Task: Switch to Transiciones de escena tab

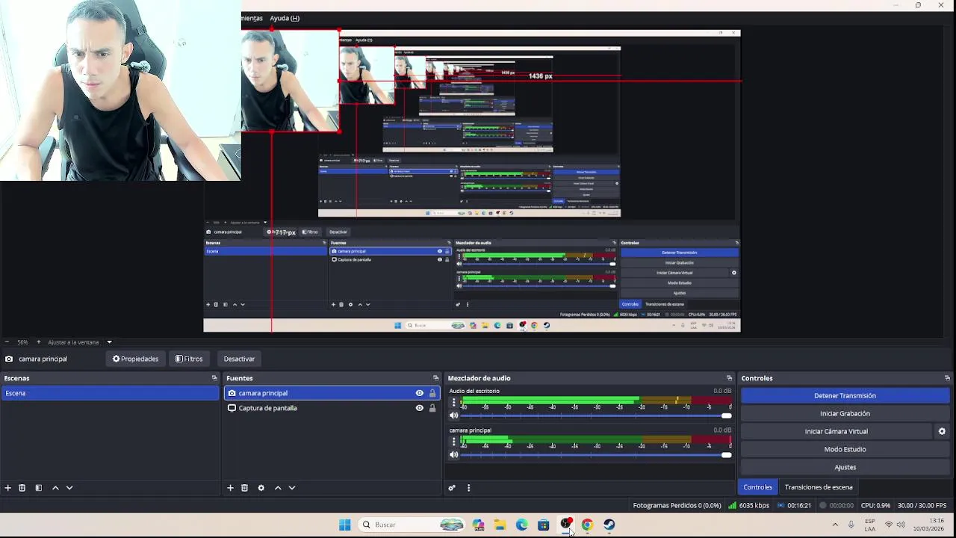Action: [x=819, y=487]
